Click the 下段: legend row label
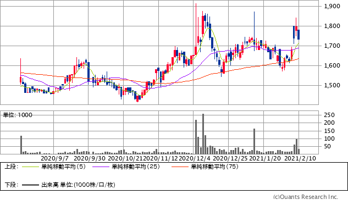 (12, 185)
